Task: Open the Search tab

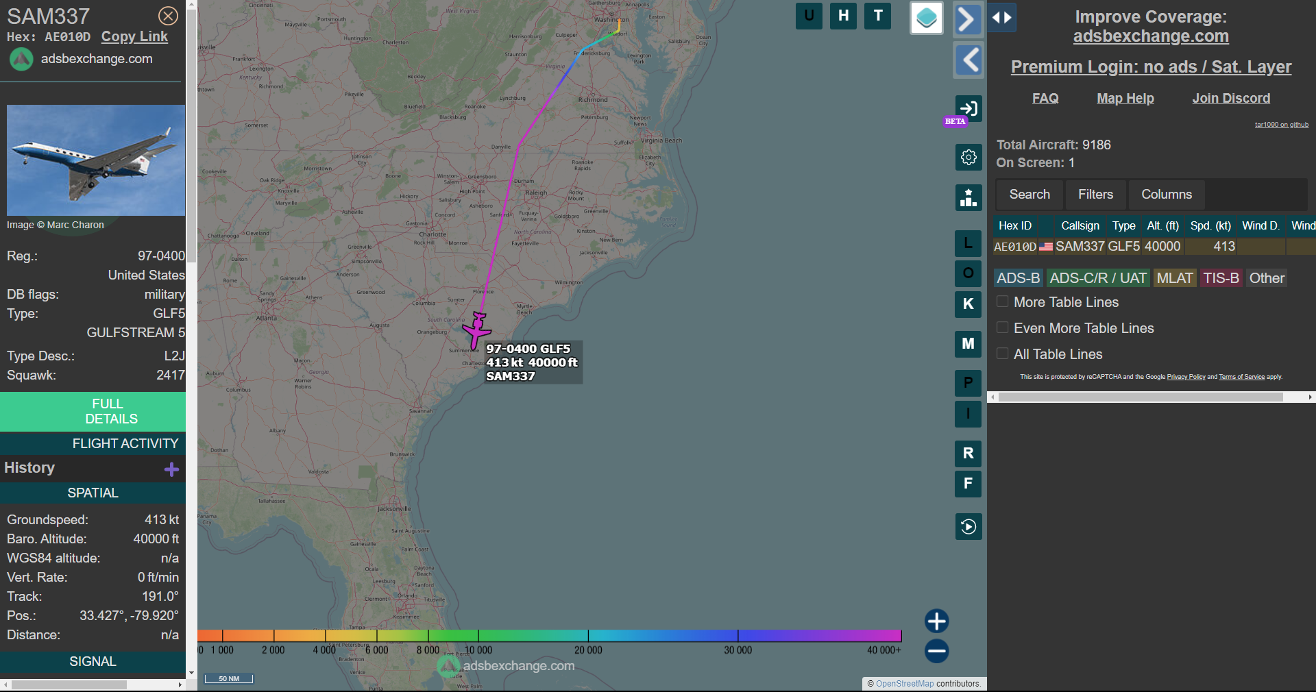Action: point(1029,195)
